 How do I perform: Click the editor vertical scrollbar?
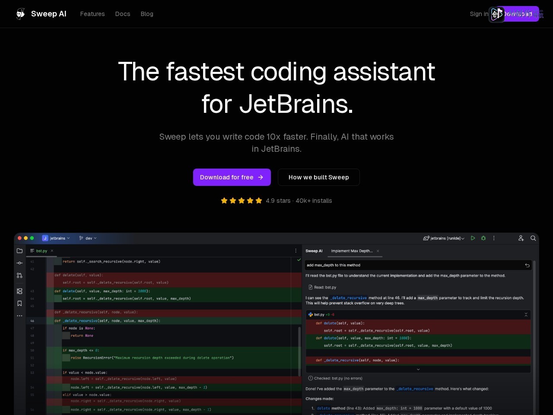[x=299, y=351]
